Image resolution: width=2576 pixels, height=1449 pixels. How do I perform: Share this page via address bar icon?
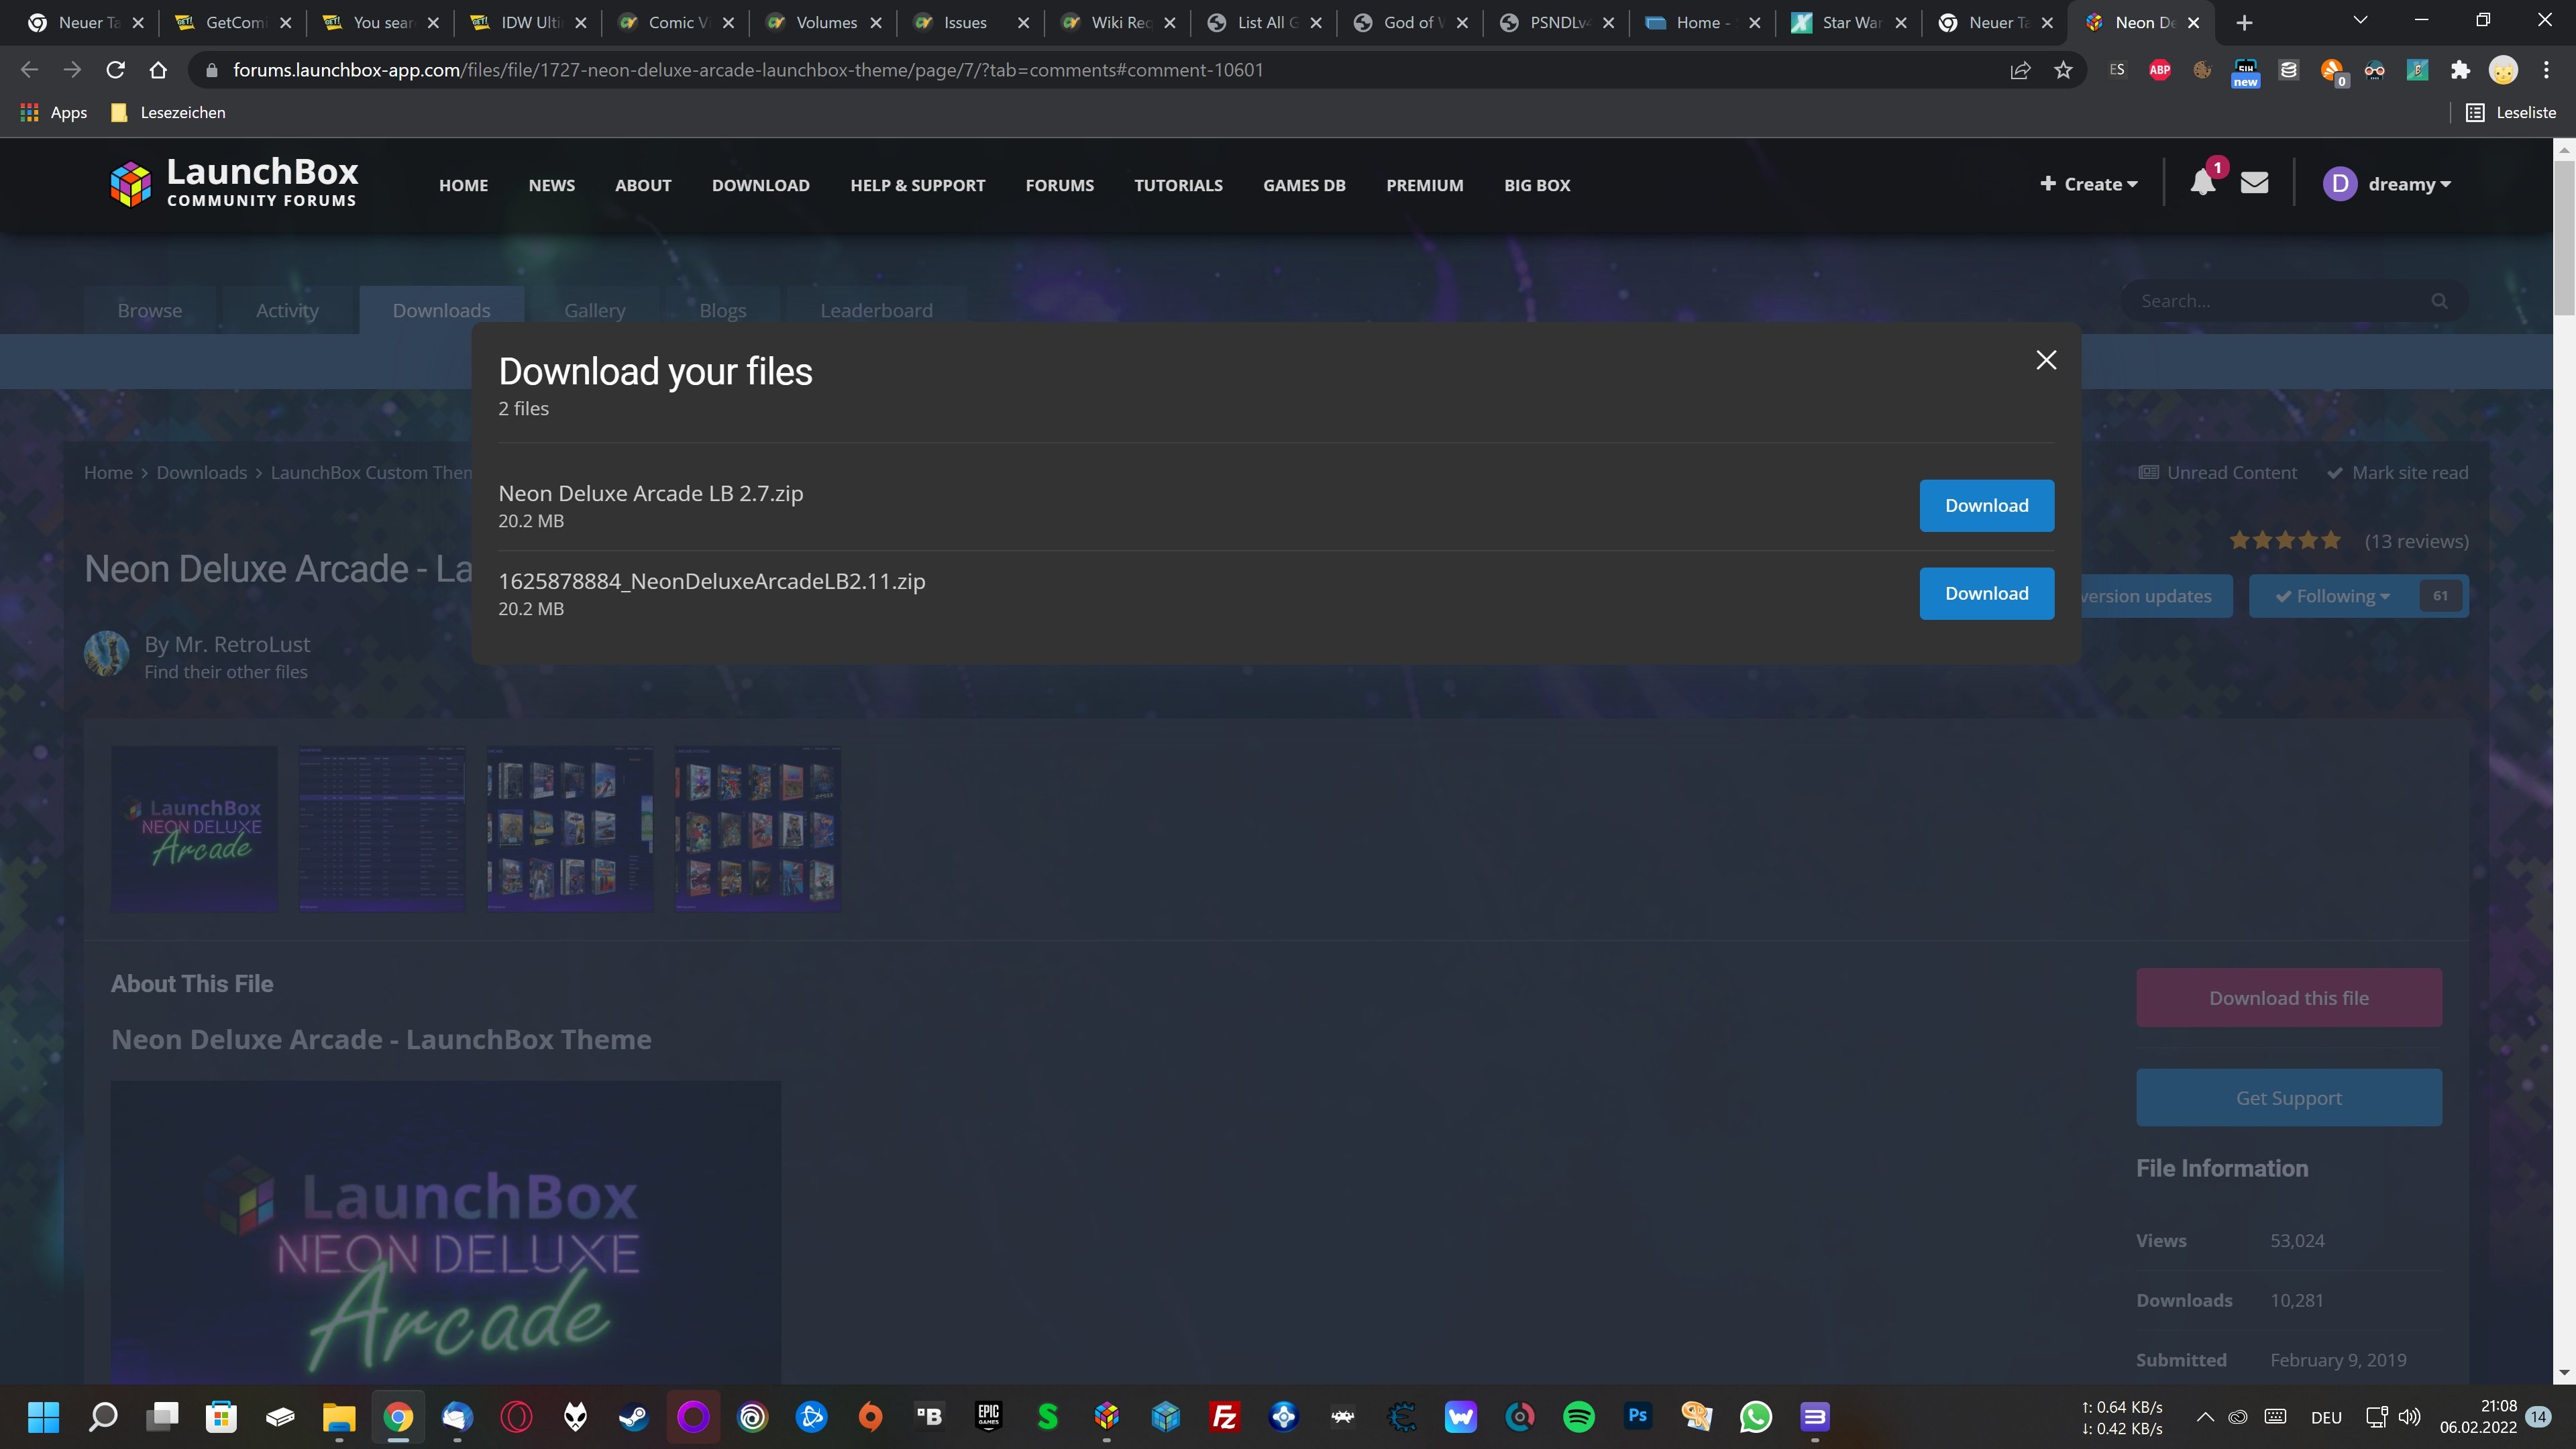pyautogui.click(x=2020, y=70)
